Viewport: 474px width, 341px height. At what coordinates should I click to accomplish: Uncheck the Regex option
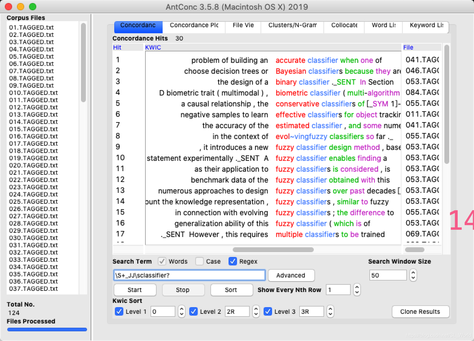click(x=233, y=261)
